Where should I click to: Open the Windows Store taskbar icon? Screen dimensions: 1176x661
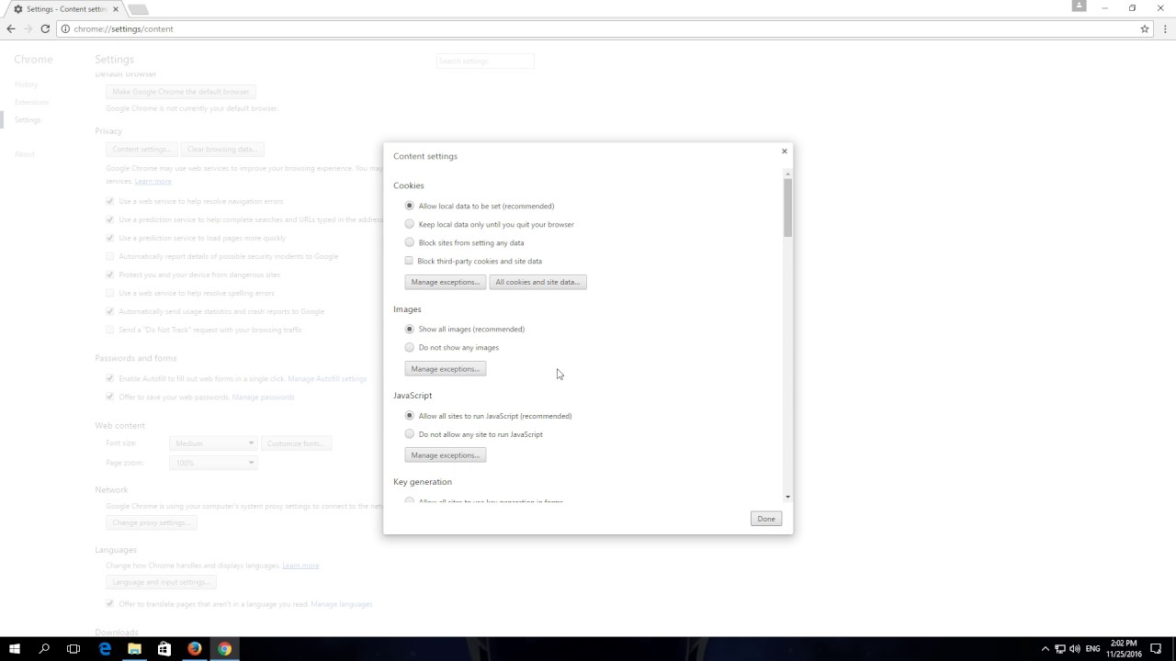tap(164, 648)
